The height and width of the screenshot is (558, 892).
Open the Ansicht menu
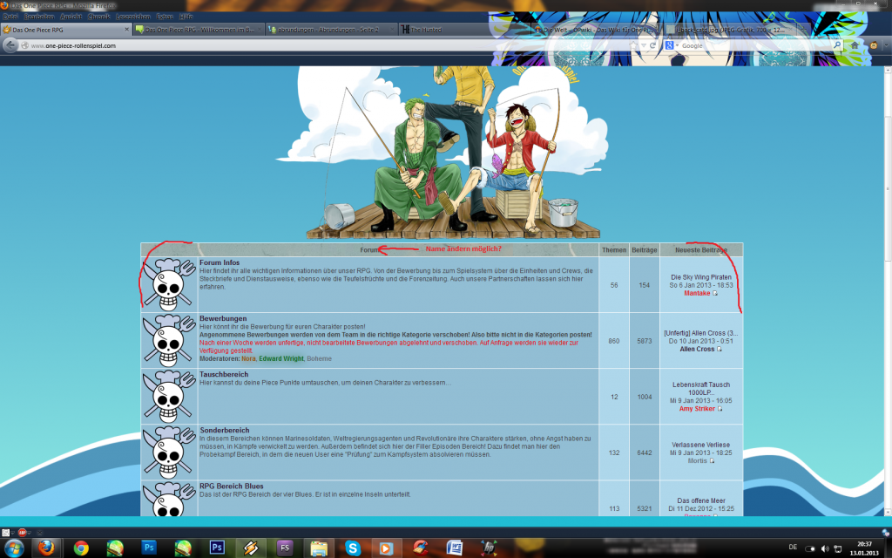(71, 17)
